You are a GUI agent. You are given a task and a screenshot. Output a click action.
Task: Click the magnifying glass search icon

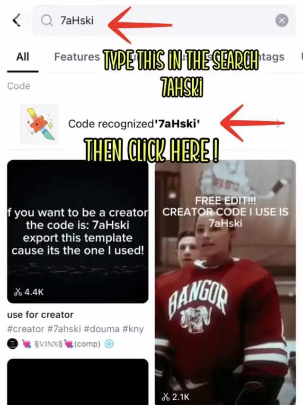coord(47,20)
